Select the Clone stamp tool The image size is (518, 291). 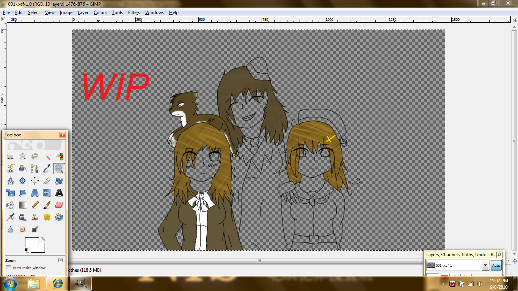(x=35, y=217)
